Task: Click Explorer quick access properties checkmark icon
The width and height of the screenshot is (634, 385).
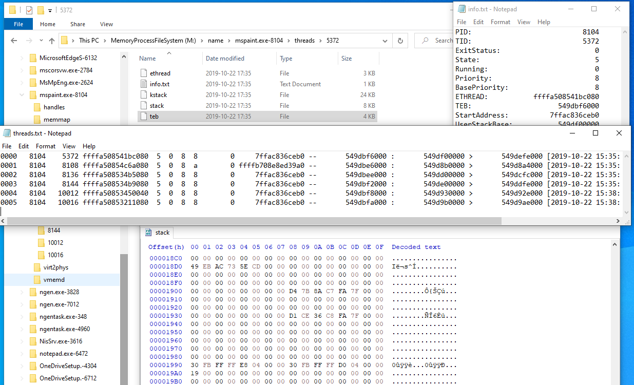Action: tap(29, 10)
